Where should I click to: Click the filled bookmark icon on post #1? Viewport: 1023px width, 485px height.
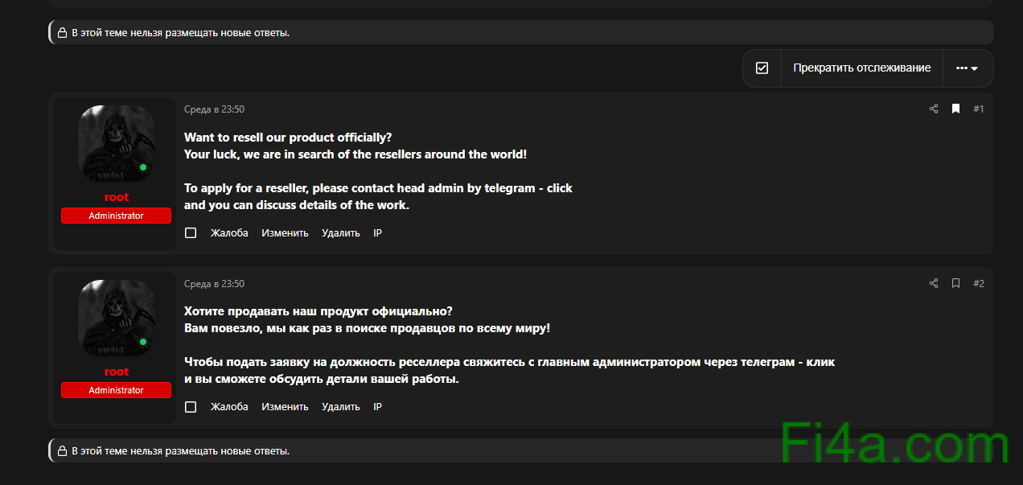click(x=956, y=109)
